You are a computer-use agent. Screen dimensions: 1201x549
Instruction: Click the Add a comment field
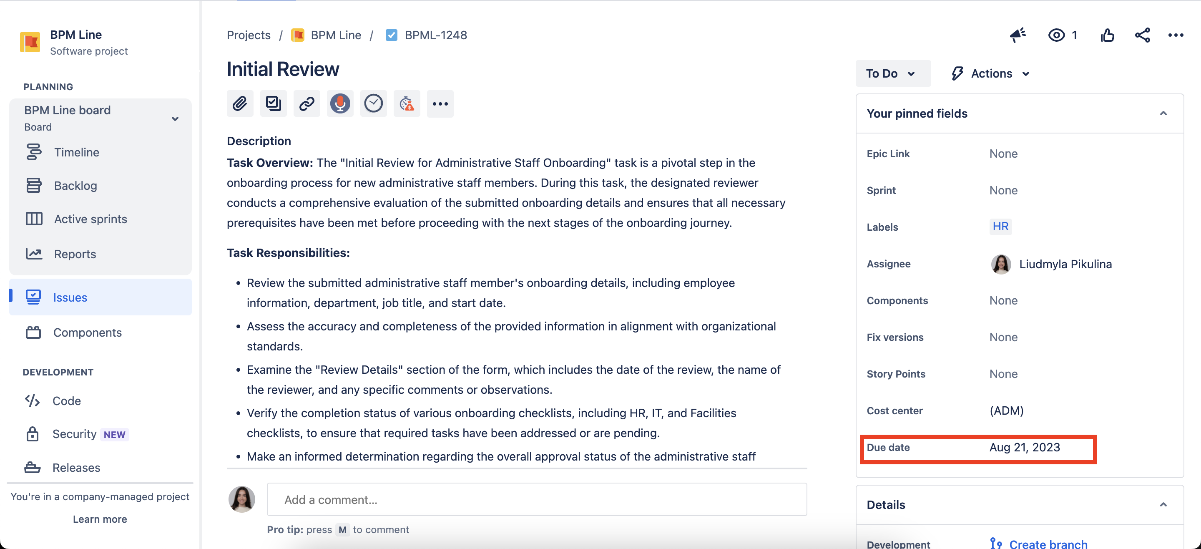536,499
